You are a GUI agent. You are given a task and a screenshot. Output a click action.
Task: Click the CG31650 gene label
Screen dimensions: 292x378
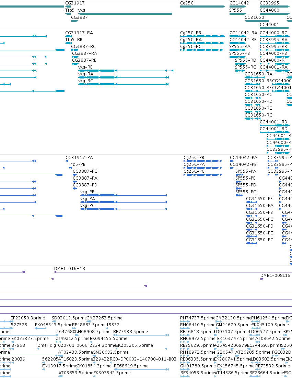tap(254, 17)
